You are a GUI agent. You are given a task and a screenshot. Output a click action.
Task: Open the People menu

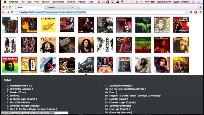82,2
